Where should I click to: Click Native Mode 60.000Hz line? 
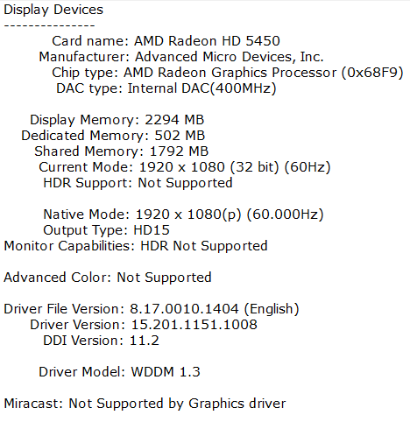(183, 214)
